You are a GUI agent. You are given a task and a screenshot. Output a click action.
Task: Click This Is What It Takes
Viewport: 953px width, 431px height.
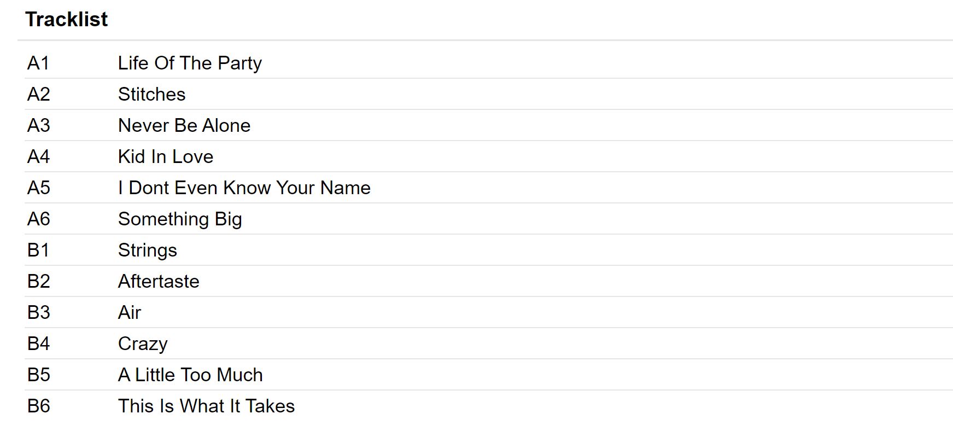click(206, 406)
